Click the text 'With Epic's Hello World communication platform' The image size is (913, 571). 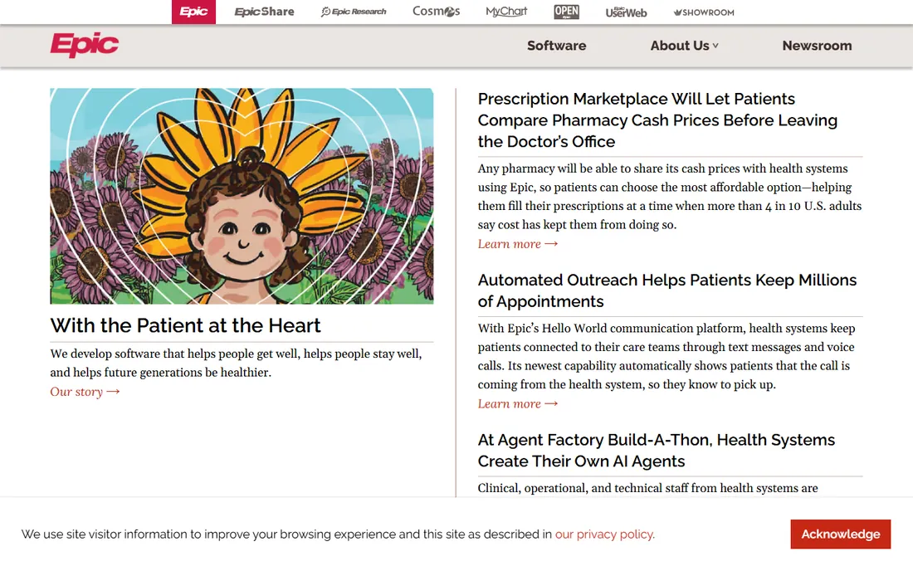point(612,329)
